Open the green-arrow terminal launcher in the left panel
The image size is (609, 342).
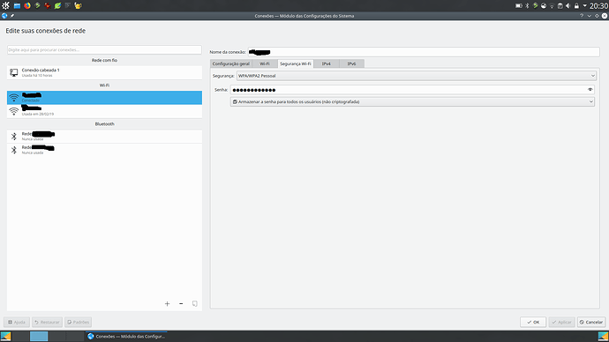coord(37,5)
